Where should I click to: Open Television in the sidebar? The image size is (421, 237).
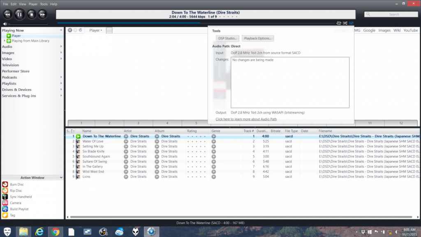tap(10, 65)
